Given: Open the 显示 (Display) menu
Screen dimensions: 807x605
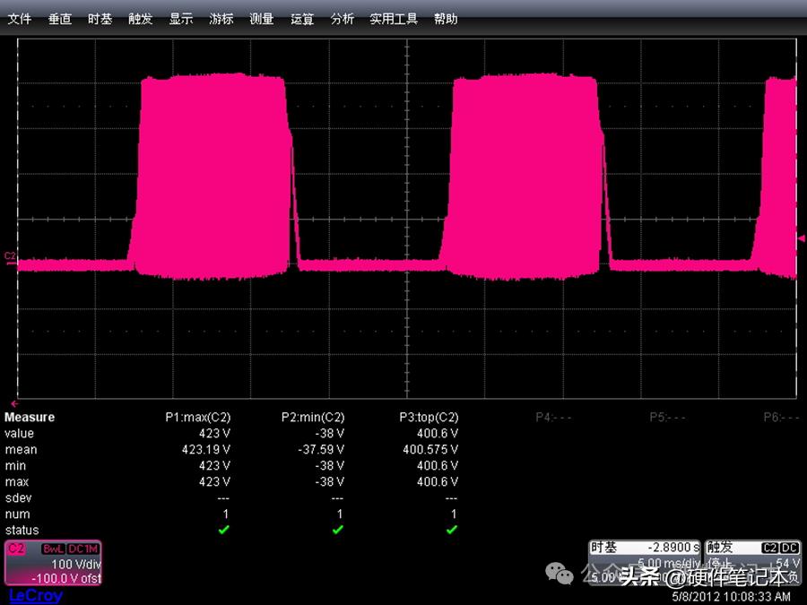Looking at the screenshot, I should click(181, 19).
